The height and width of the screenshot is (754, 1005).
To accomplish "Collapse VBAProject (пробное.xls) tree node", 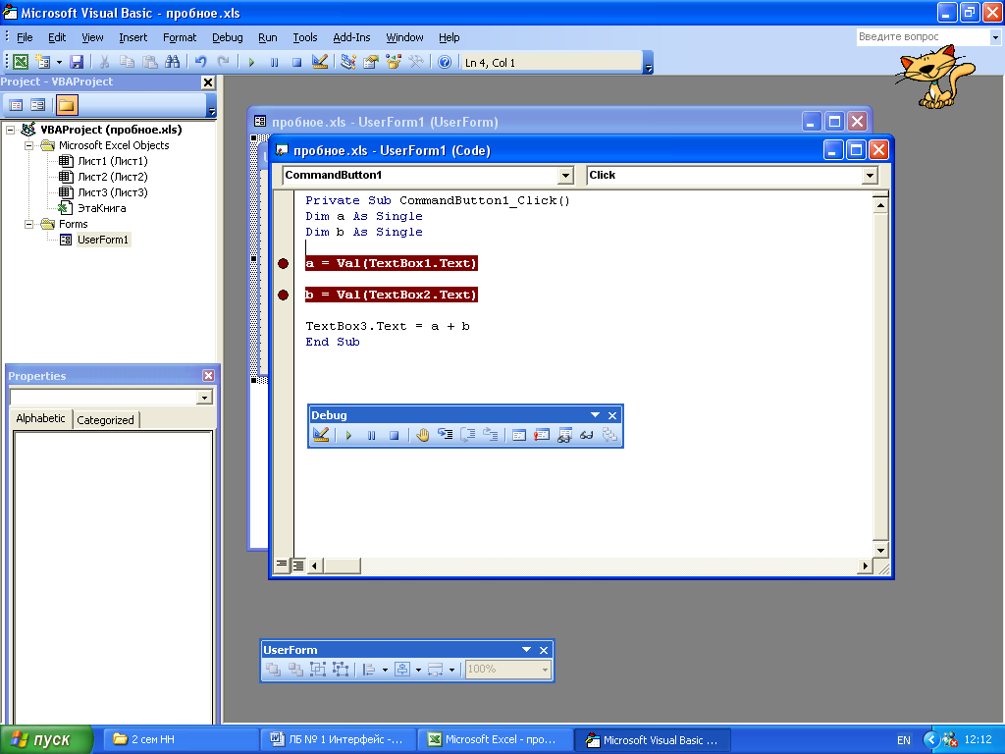I will (10, 130).
